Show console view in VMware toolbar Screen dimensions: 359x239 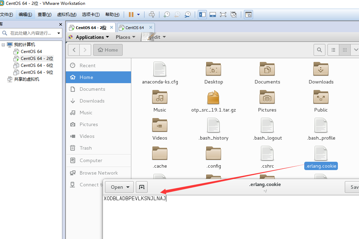248,15
